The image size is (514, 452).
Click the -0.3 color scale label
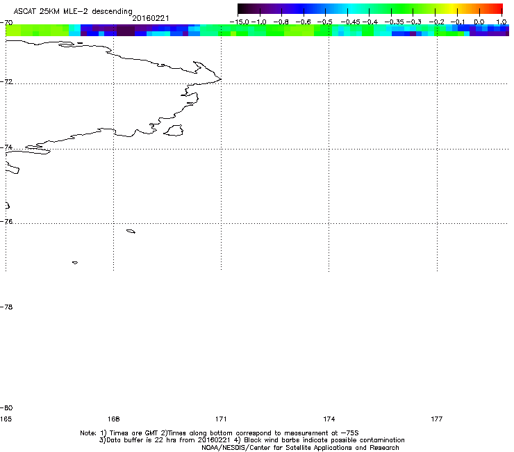pos(414,22)
